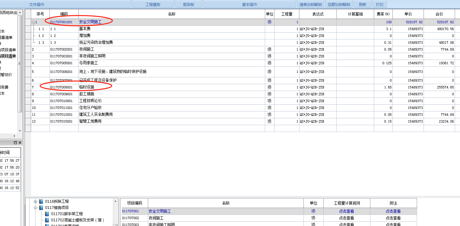Click the 刷新 refresh button

(x=363, y=4)
